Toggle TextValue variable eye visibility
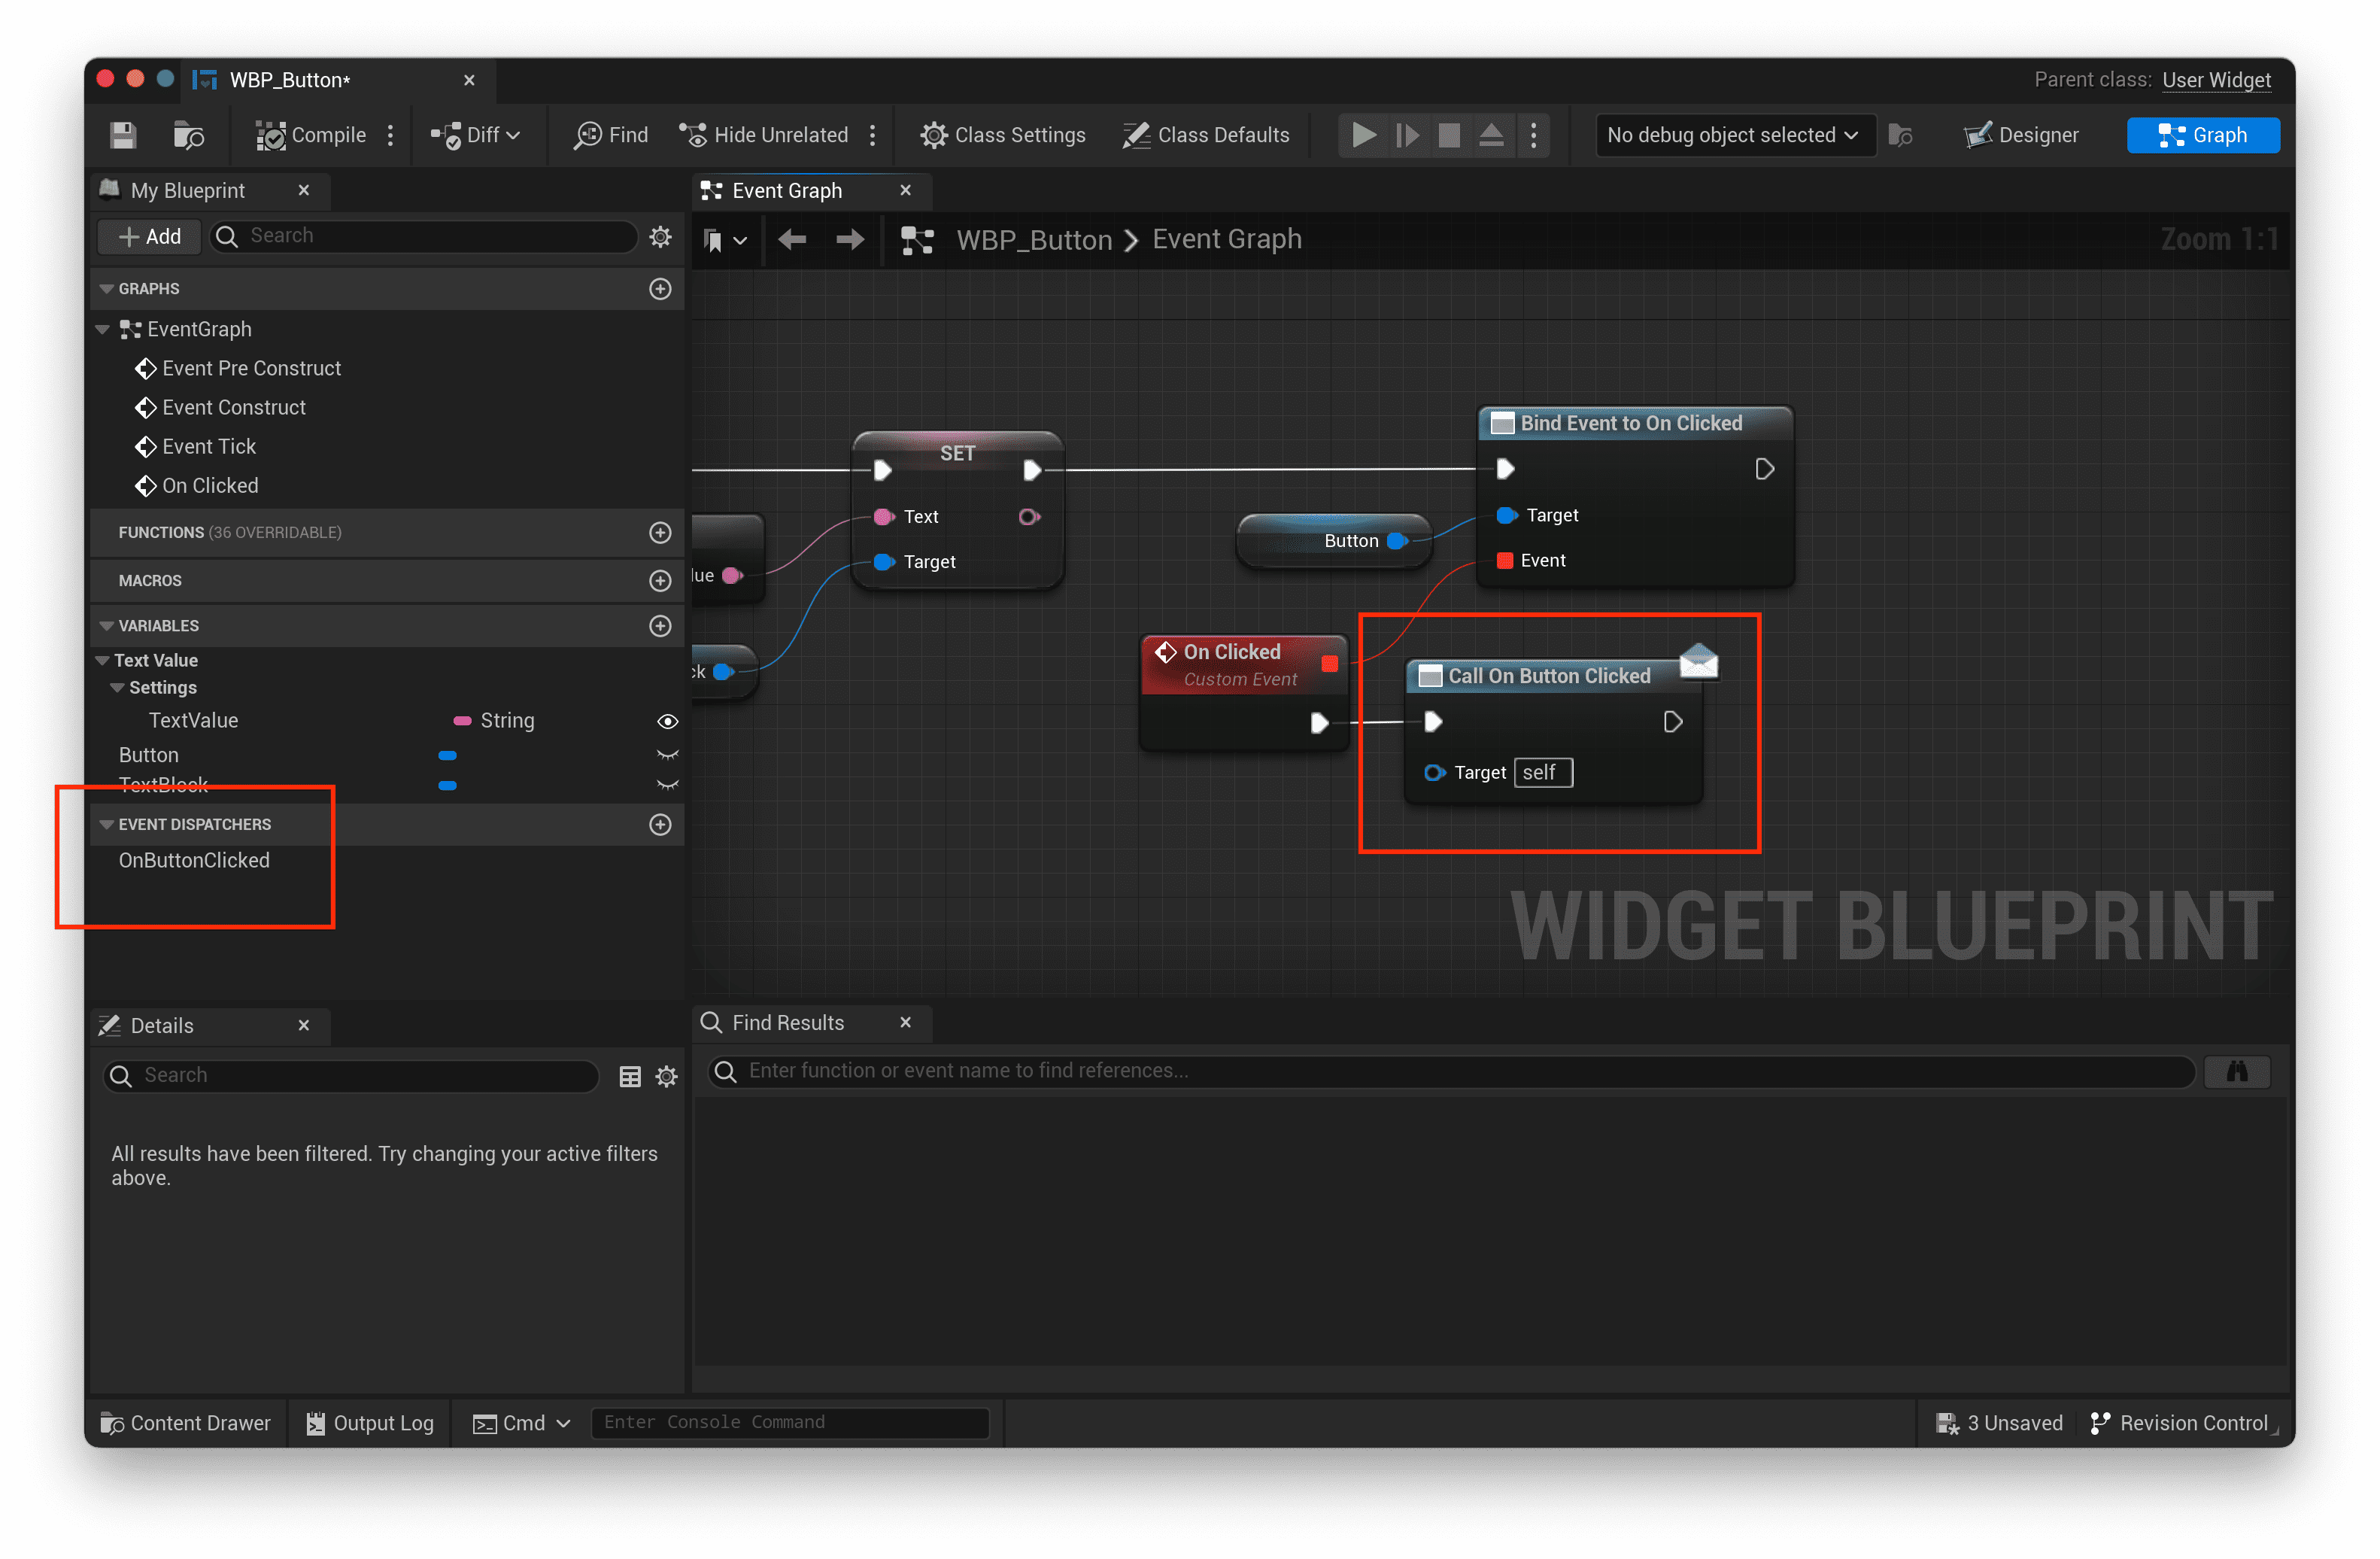This screenshot has height=1559, width=2380. [667, 721]
